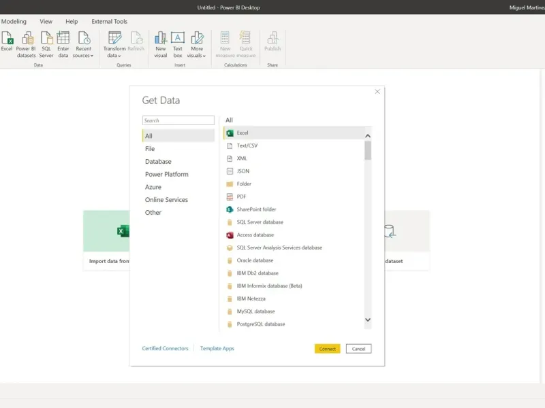Click the Excel ribbon icon
The width and height of the screenshot is (545, 408).
click(7, 38)
